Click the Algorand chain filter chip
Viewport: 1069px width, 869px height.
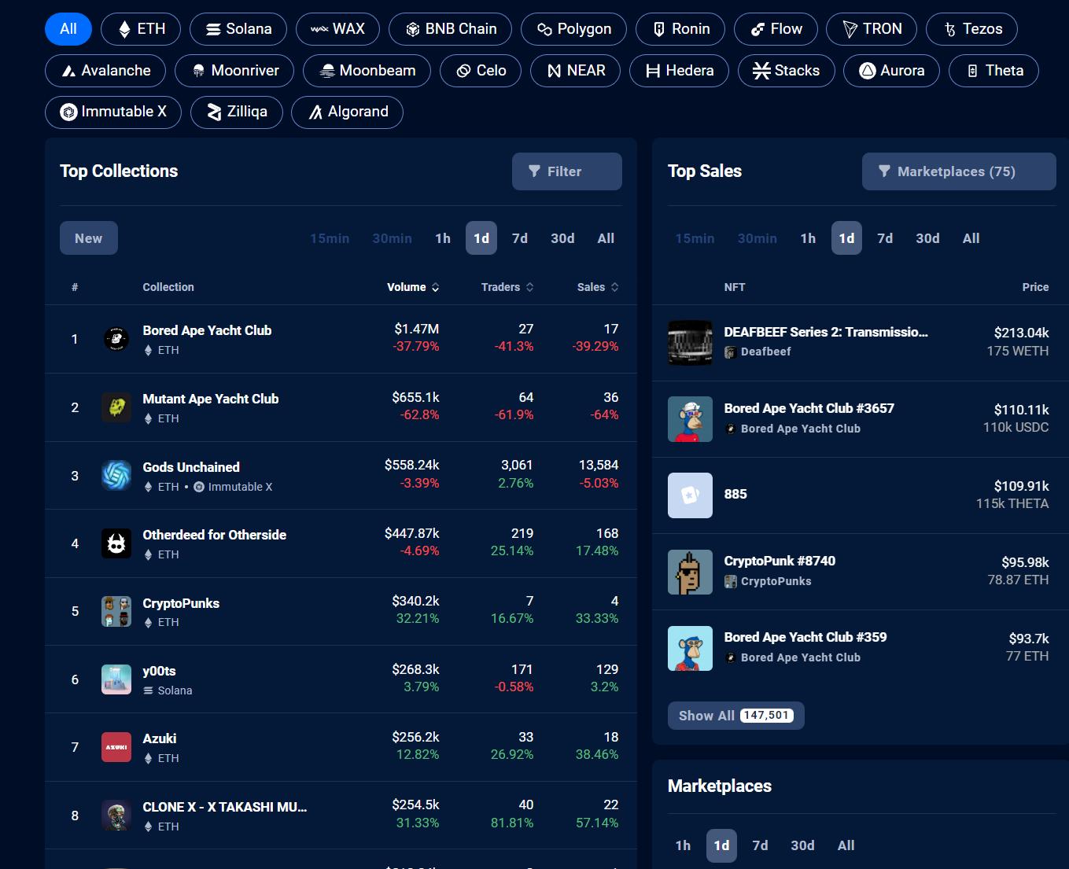[x=347, y=112]
